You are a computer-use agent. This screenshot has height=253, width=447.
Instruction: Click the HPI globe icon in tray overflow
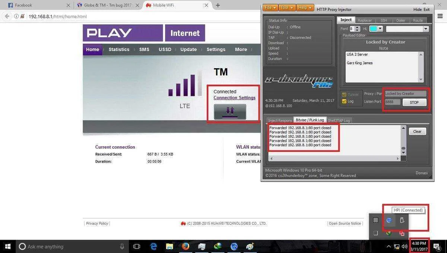tap(389, 220)
